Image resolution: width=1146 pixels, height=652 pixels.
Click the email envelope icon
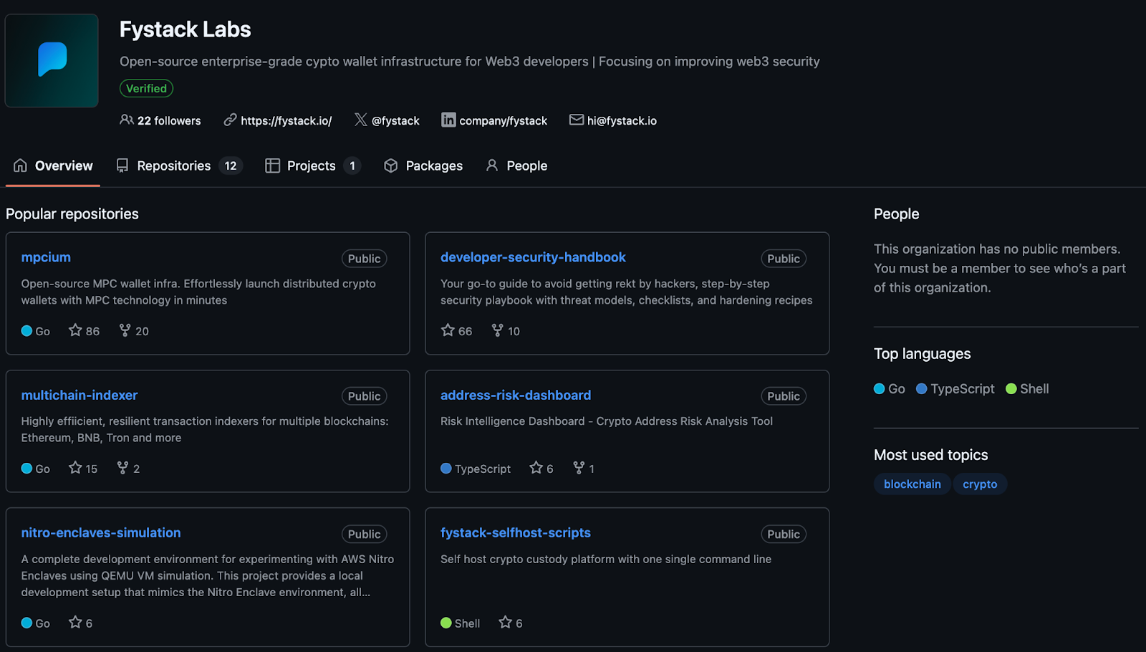(x=577, y=120)
